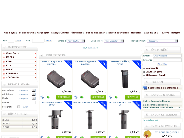This screenshot has width=184, height=138.
Task: Click compare icon under ATMAN iç filtre
Action: [x=110, y=97]
